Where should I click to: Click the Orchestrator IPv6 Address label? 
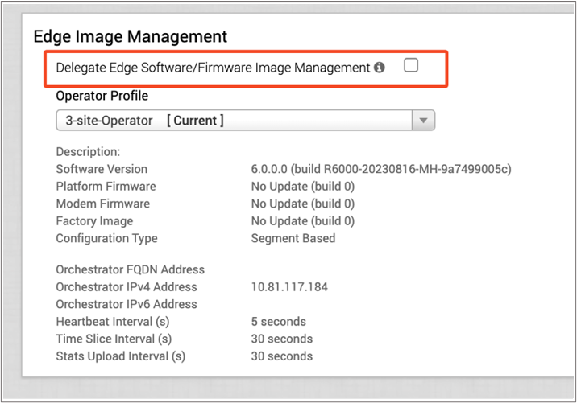[x=127, y=304]
